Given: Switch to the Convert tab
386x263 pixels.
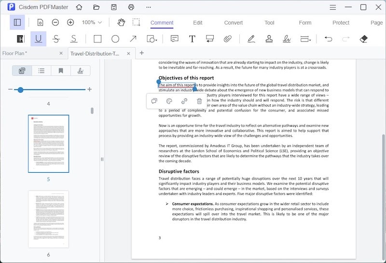Looking at the screenshot, I should point(234,23).
